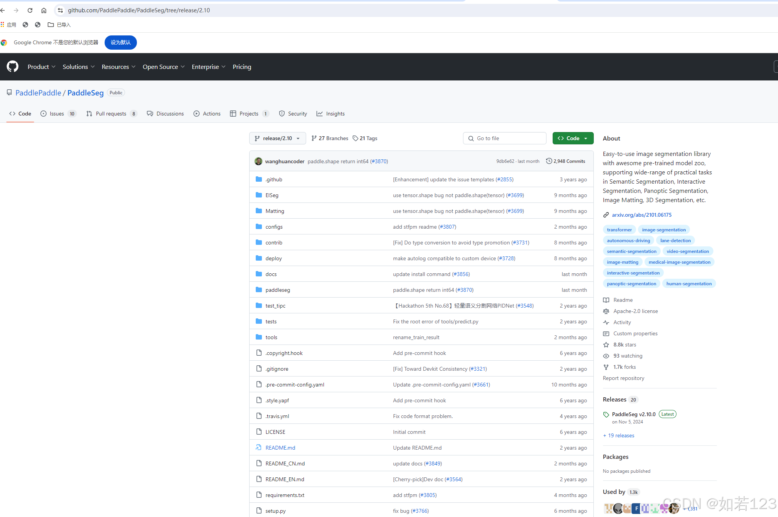
Task: Open the apps grid bookmark icon
Action: coord(2,25)
